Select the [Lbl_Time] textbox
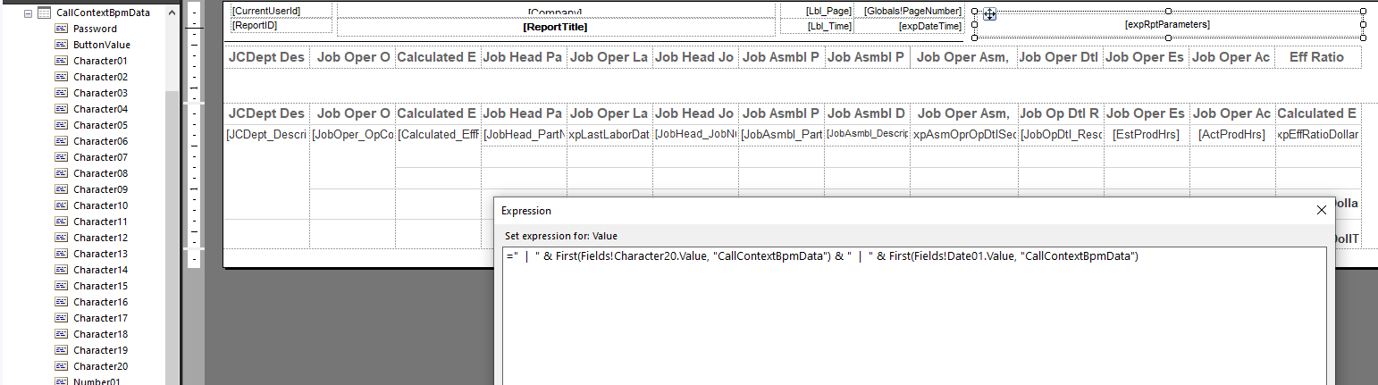 tap(817, 27)
